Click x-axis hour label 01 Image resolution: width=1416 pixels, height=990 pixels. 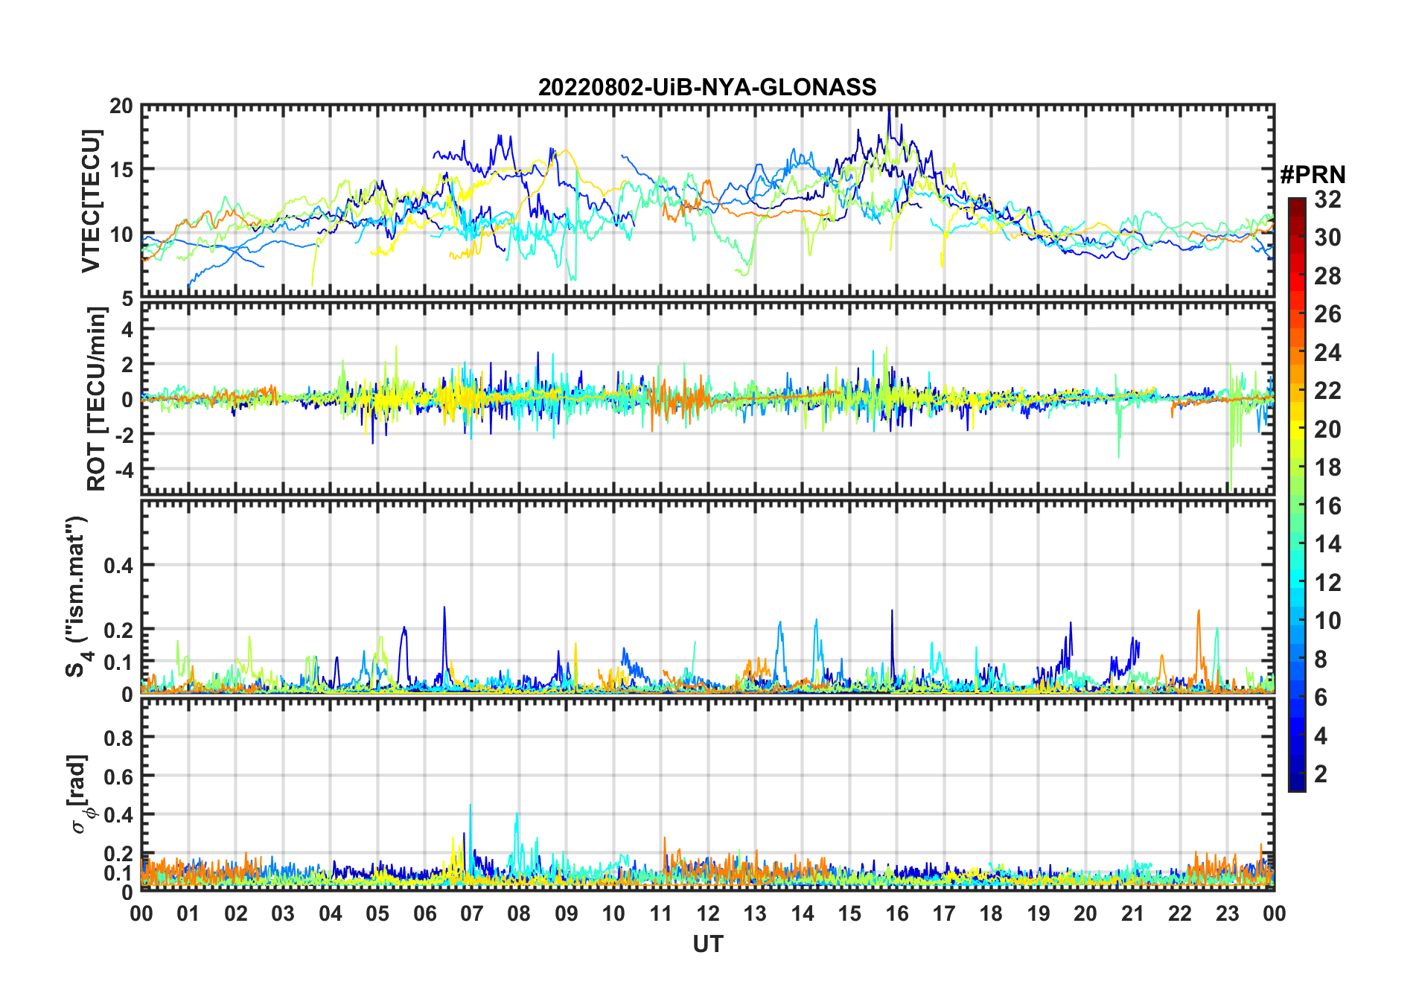(188, 913)
